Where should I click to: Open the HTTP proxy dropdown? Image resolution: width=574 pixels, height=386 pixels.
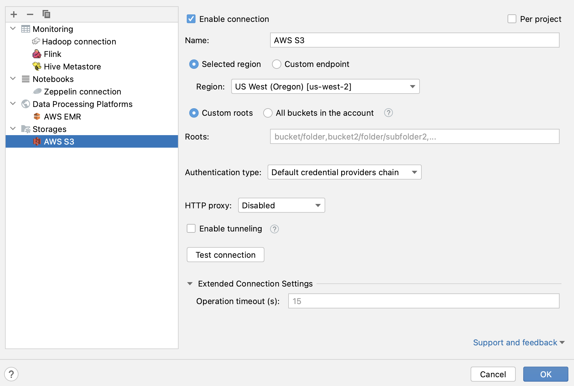pyautogui.click(x=281, y=205)
